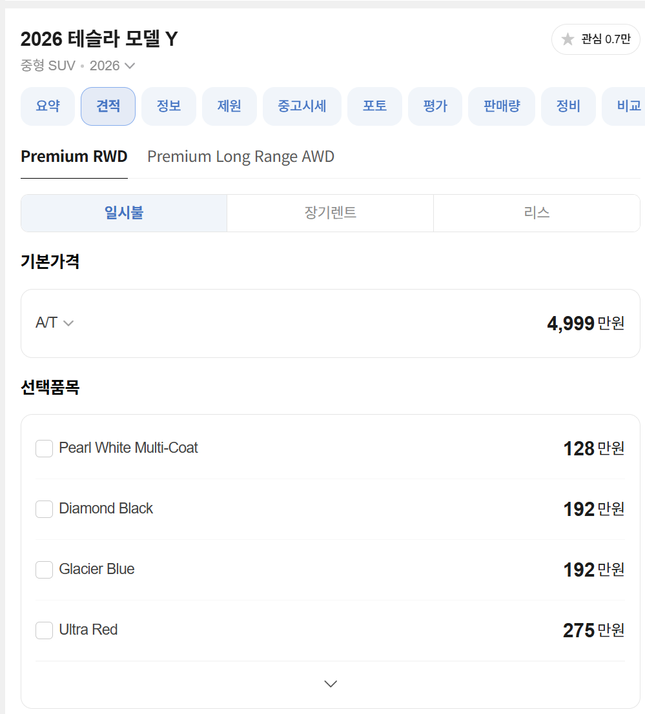Expand more 선택품목 options via chevron
The image size is (645, 714).
tap(331, 683)
